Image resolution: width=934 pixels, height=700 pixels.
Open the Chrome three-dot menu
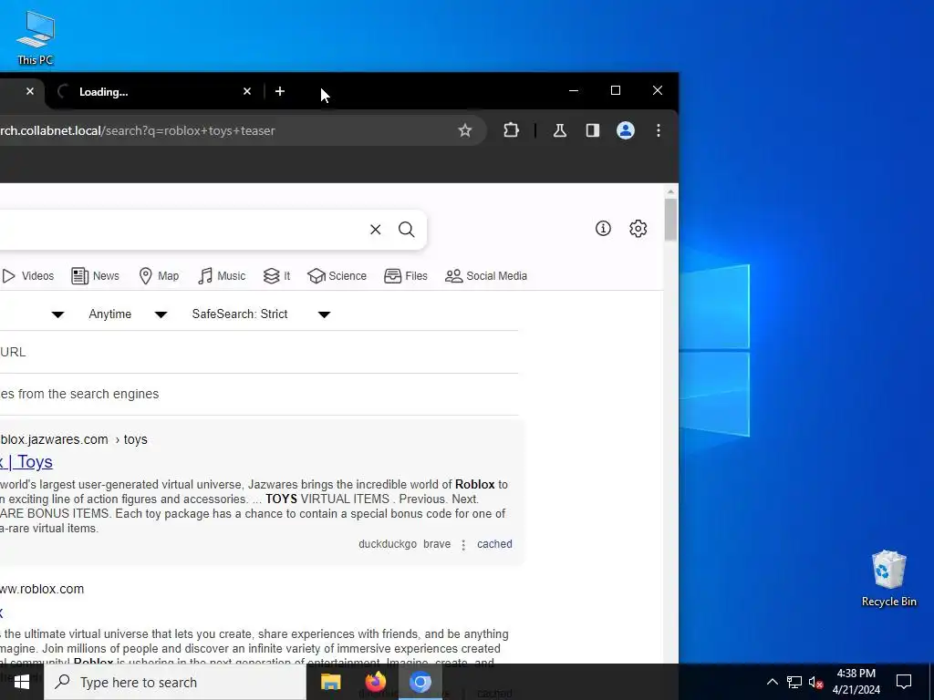[x=659, y=130]
